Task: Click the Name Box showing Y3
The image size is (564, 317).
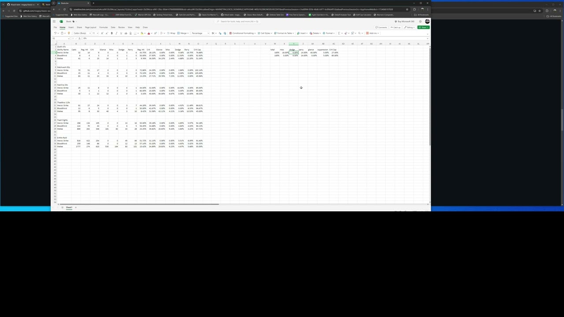Action: pos(61,38)
